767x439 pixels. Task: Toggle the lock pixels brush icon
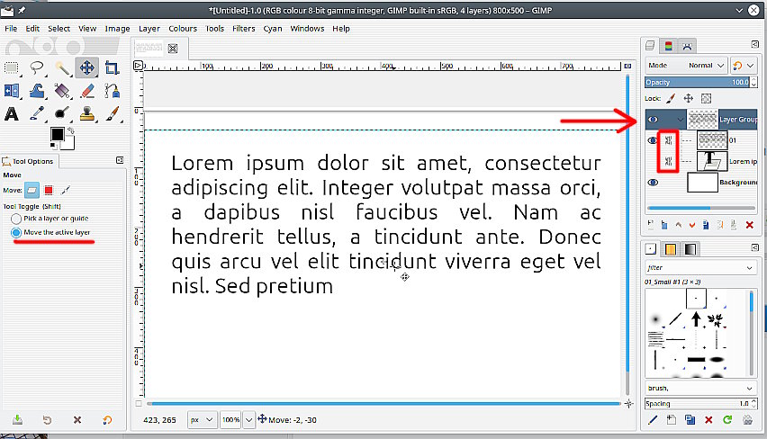671,99
